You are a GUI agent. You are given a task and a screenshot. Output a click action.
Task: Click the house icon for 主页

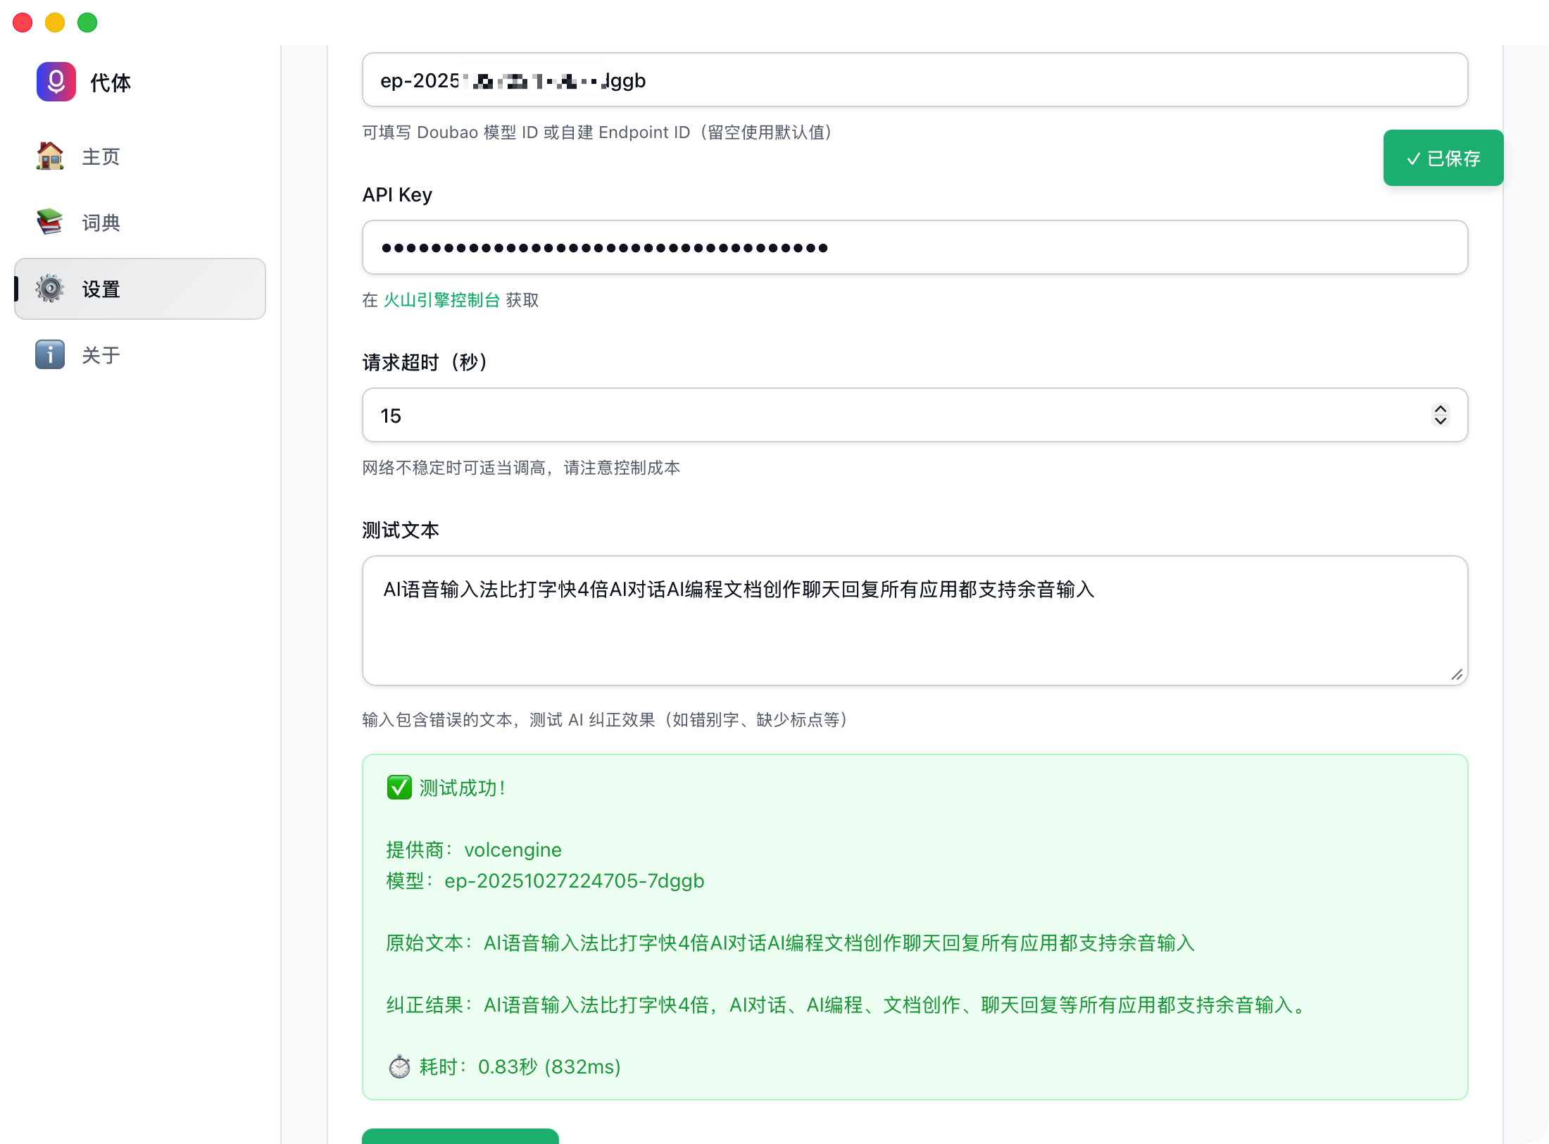coord(50,156)
